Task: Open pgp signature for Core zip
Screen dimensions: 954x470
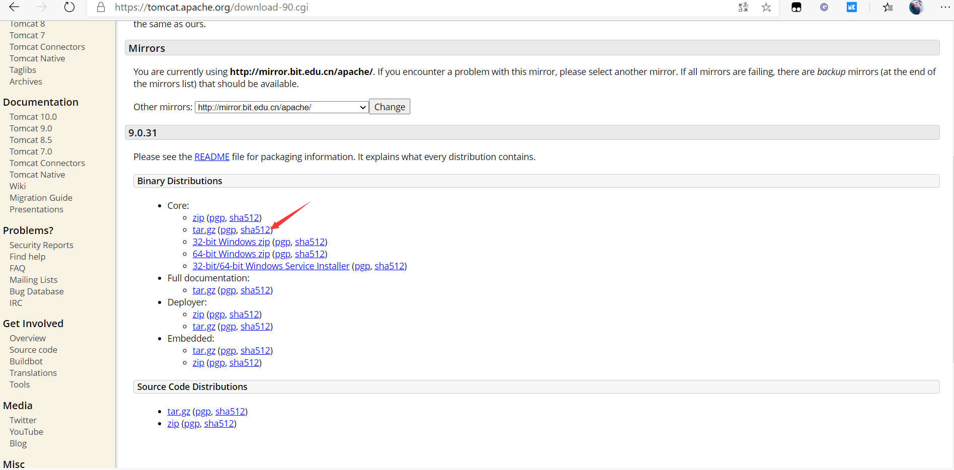Action: pos(217,218)
